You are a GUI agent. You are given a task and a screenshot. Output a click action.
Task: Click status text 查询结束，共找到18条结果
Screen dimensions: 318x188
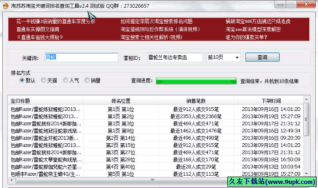coord(269,81)
